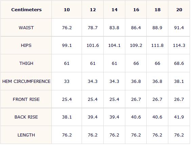Click the Centimeters header cell

[x=26, y=10]
